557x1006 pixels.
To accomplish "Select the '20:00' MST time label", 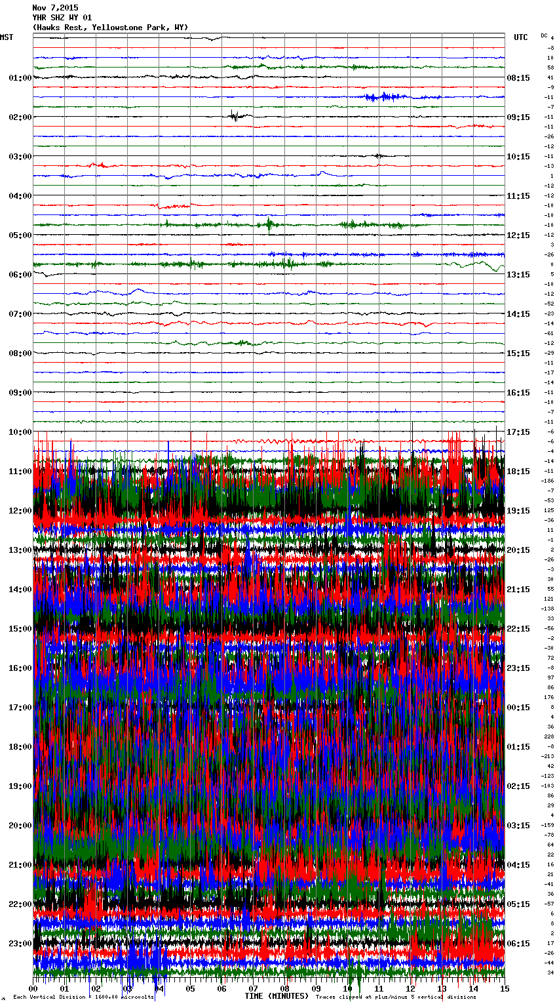I will point(20,826).
